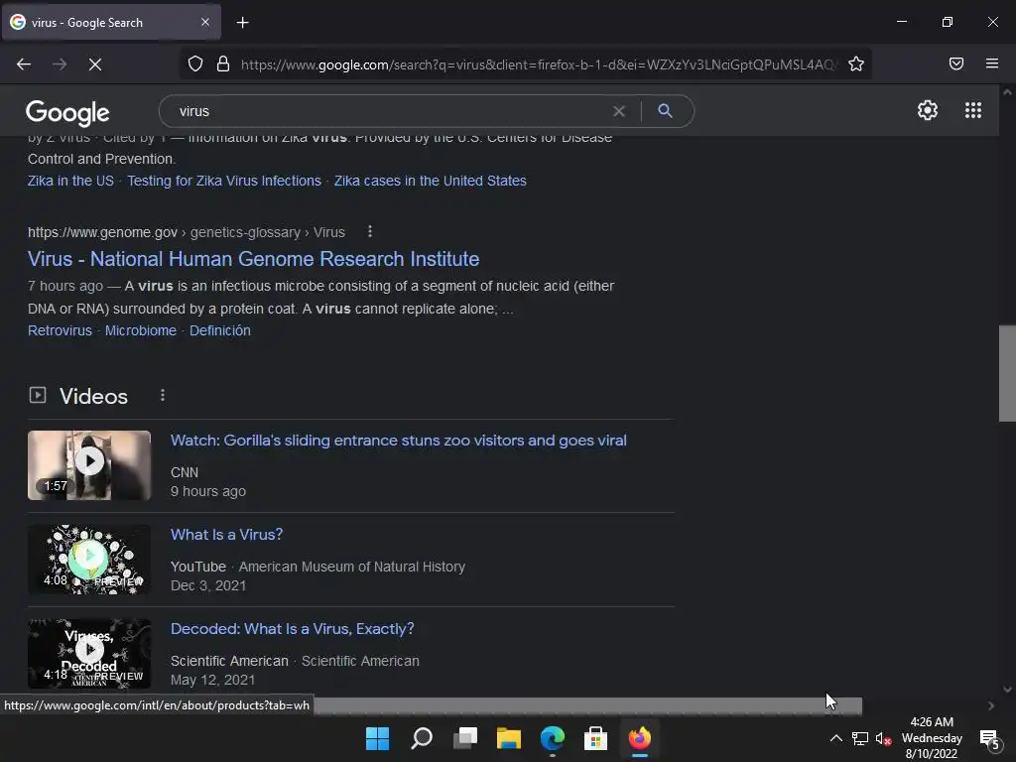The height and width of the screenshot is (762, 1016).
Task: Switch to Firefox on taskbar
Action: click(640, 738)
